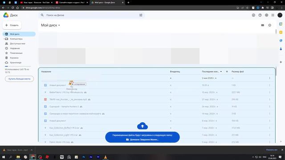Viewport: 285px width, 160px height.
Task: Open search filter options in the search bar
Action: 141,15
